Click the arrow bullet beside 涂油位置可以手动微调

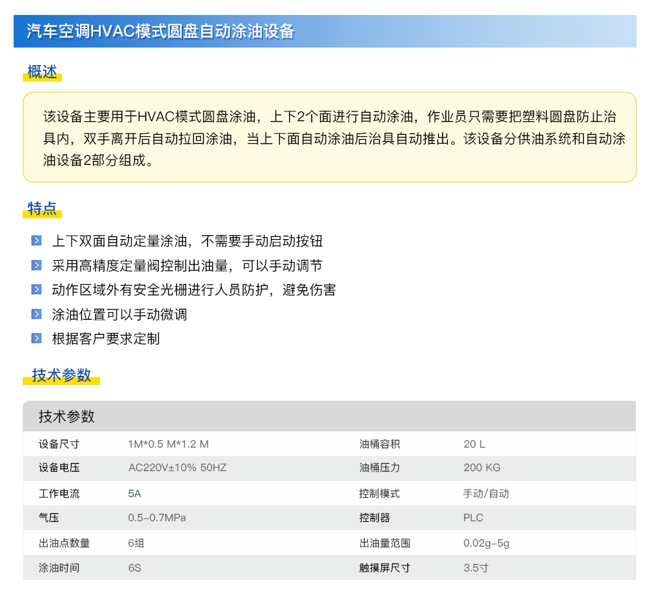(36, 314)
